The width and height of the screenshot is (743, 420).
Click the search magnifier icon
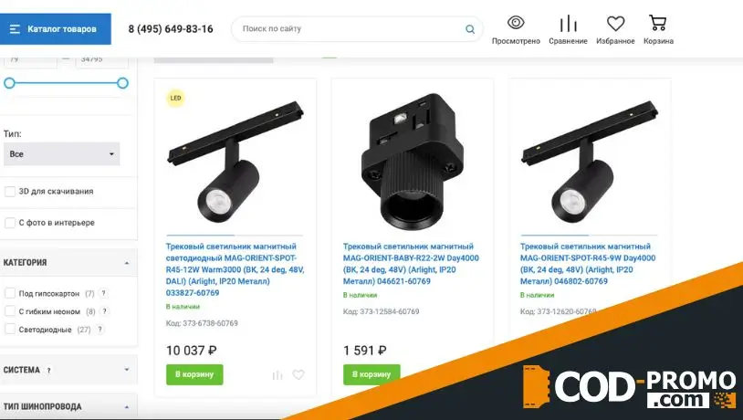click(469, 29)
